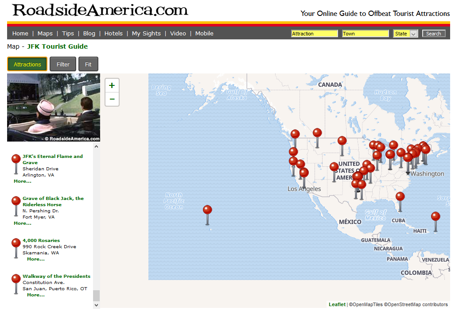Fit the map to all pins
455x311 pixels.
click(x=88, y=64)
